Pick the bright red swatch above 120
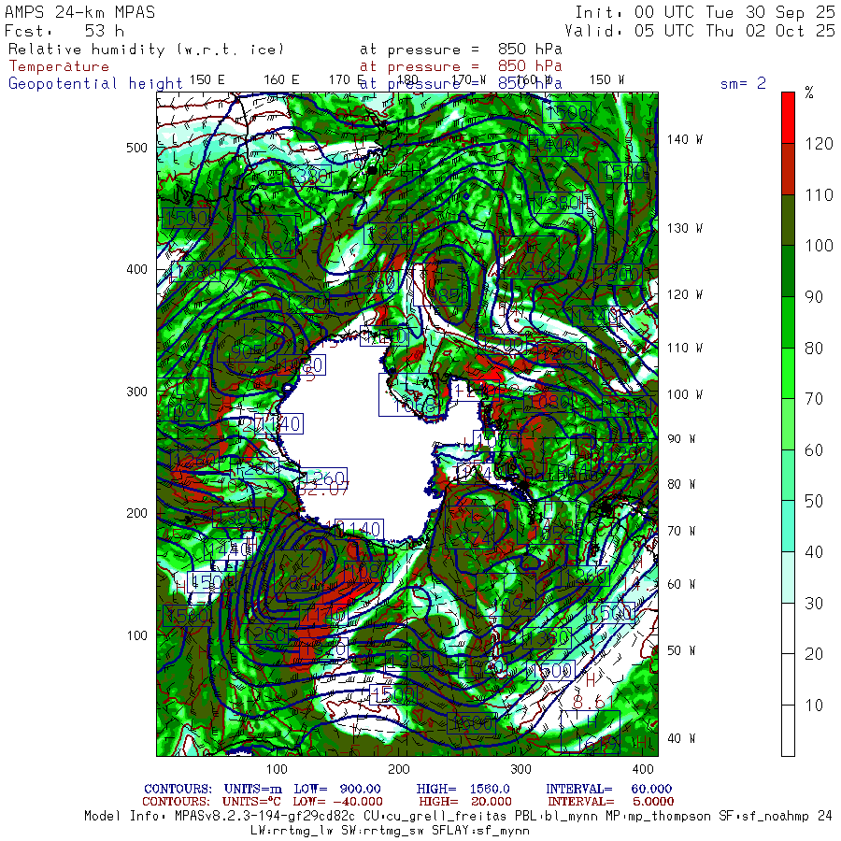 tap(788, 118)
